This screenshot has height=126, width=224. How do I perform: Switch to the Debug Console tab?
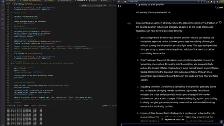tap(42, 106)
